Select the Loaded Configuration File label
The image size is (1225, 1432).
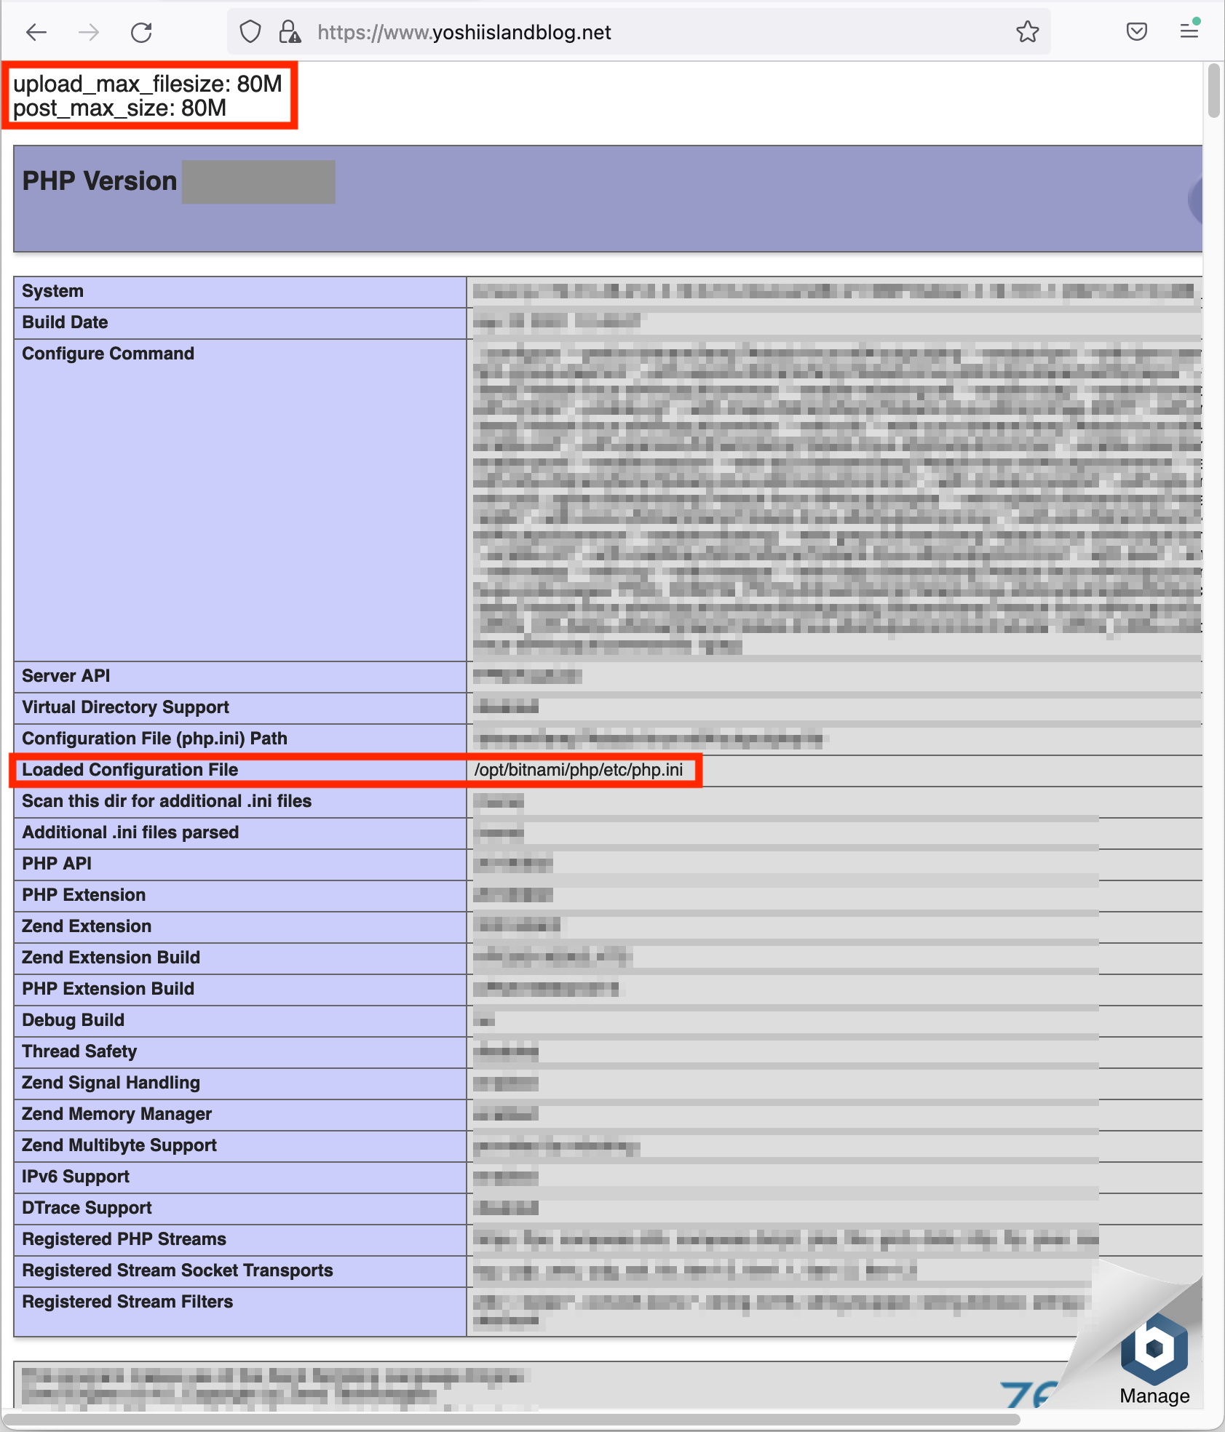pos(130,770)
